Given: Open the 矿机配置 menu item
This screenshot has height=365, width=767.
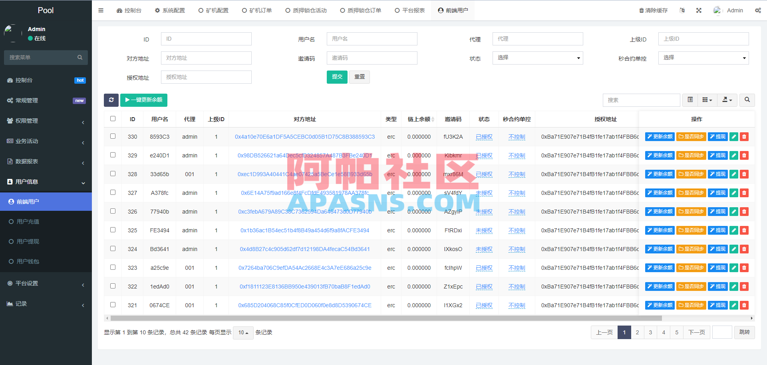Looking at the screenshot, I should pyautogui.click(x=214, y=10).
